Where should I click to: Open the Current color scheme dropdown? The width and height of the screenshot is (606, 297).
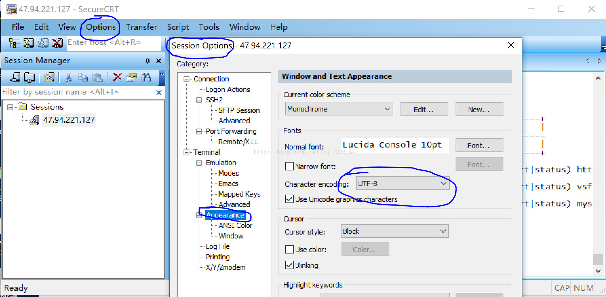pyautogui.click(x=339, y=109)
